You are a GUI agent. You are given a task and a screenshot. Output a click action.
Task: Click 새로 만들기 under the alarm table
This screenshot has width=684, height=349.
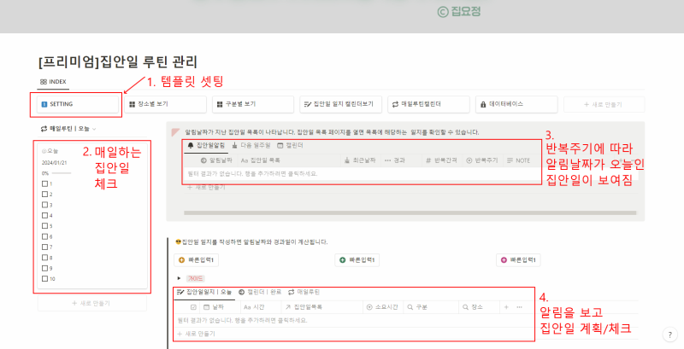pyautogui.click(x=206, y=187)
